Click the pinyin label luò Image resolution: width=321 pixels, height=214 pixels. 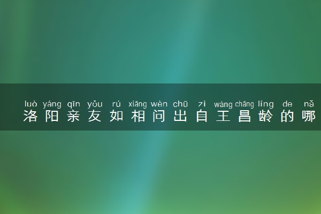30,104
